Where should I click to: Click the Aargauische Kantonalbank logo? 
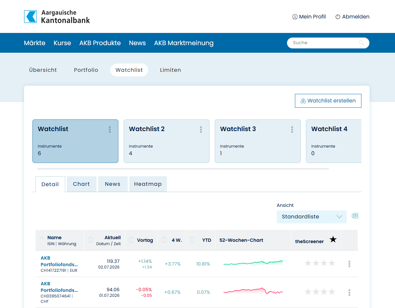[x=57, y=16]
